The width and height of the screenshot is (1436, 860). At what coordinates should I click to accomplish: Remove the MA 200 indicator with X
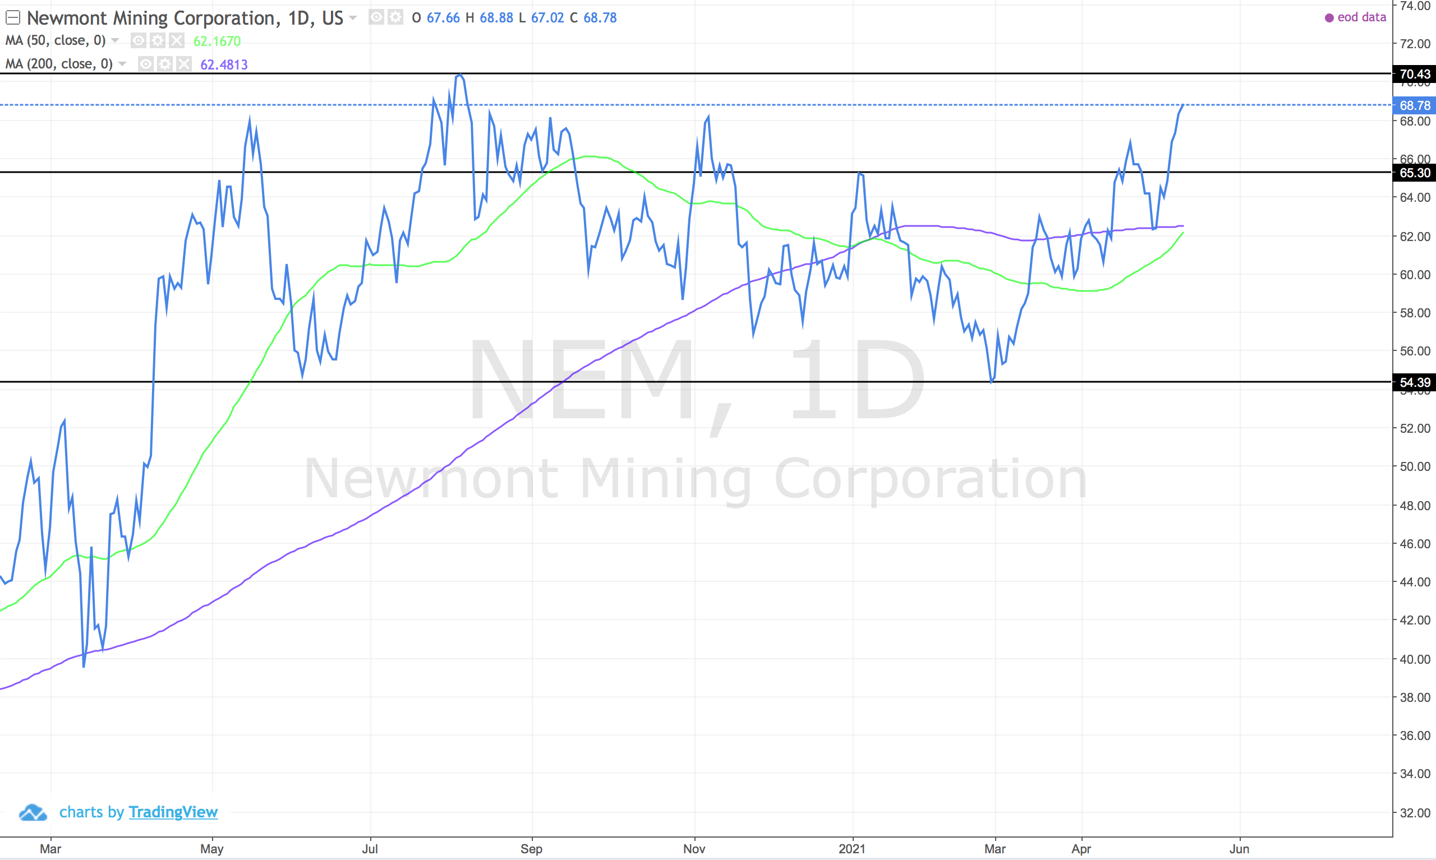click(184, 64)
